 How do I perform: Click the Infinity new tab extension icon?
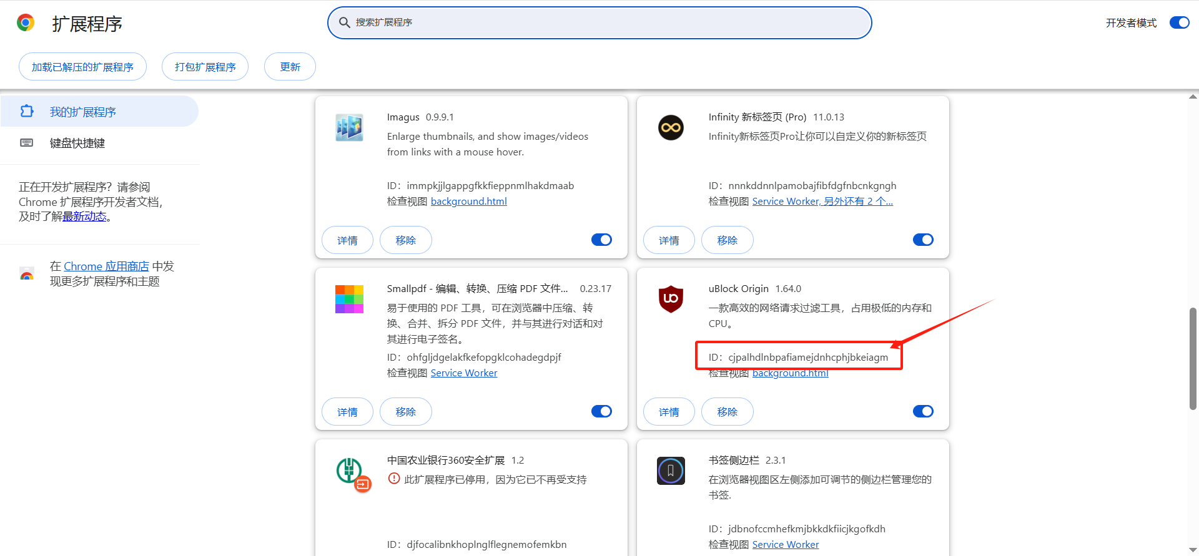[671, 128]
